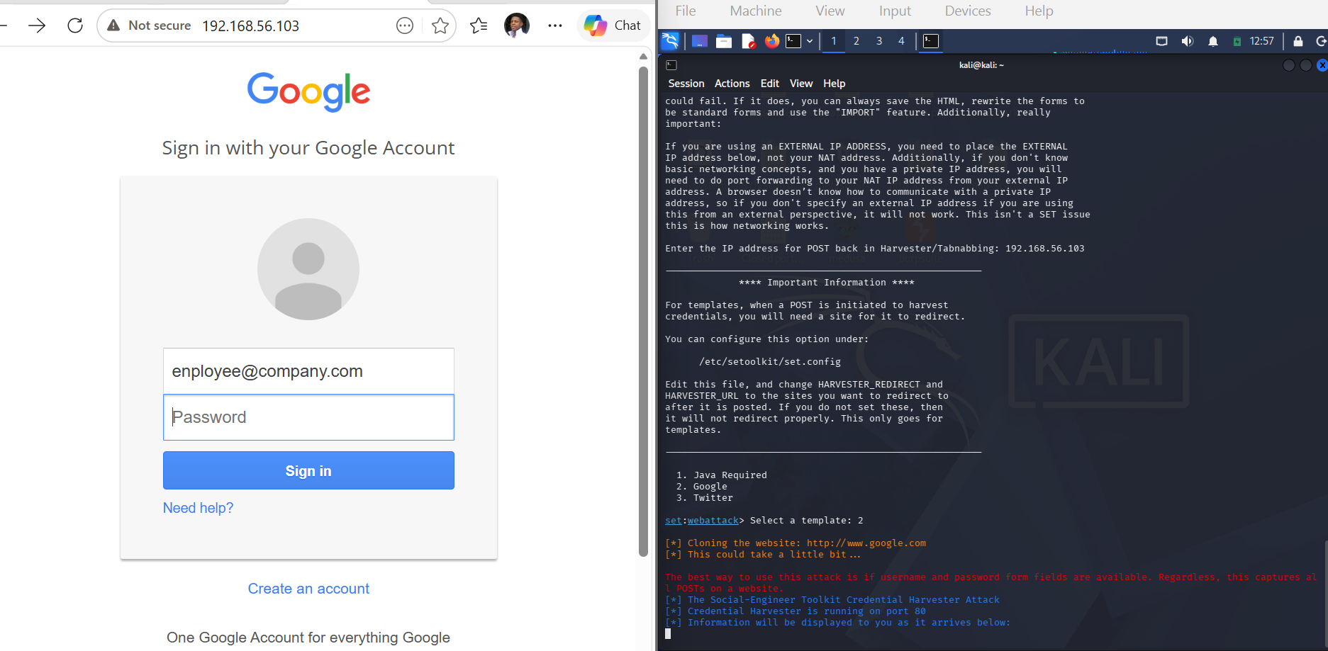
Task: Click the address bar URL 192.168.56.103
Action: tap(250, 26)
